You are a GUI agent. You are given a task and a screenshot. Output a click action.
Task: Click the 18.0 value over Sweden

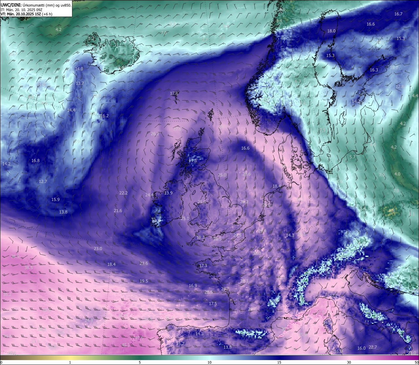pos(332,31)
